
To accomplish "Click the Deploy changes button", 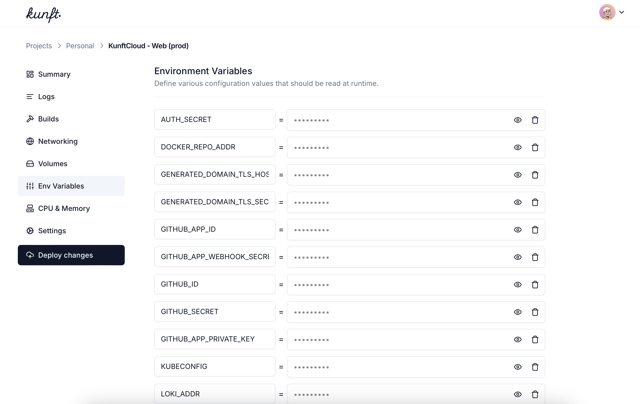I will (x=71, y=255).
